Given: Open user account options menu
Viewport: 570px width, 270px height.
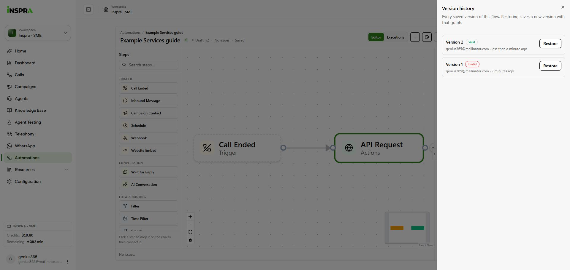Looking at the screenshot, I should [67, 262].
